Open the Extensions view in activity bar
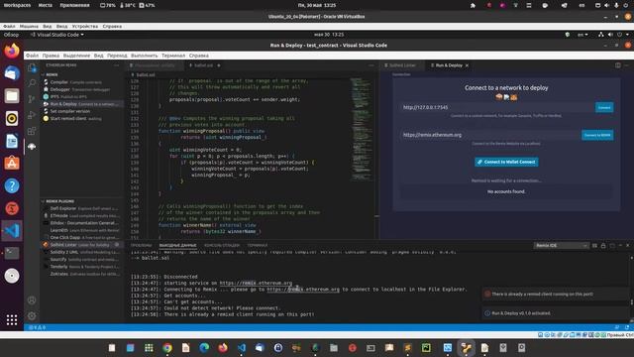The width and height of the screenshot is (634, 357). coord(32,131)
